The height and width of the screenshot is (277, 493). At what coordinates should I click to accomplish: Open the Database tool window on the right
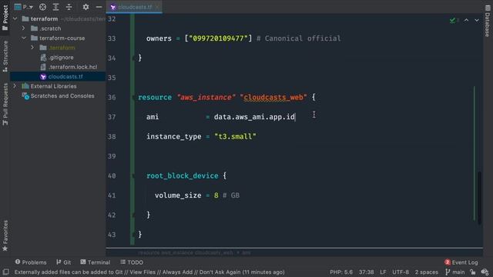click(488, 22)
